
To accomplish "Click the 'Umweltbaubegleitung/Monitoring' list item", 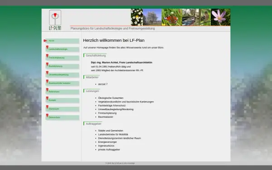I will (116, 109).
